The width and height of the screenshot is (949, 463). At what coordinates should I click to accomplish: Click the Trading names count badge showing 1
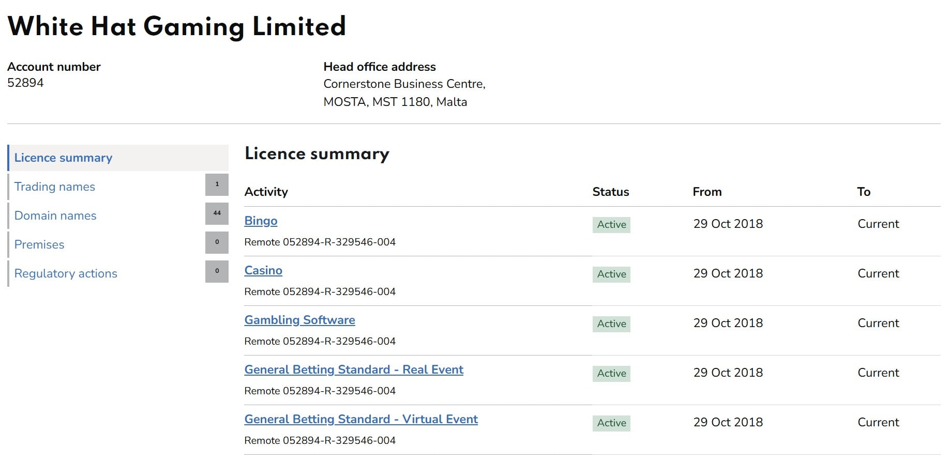pyautogui.click(x=217, y=185)
